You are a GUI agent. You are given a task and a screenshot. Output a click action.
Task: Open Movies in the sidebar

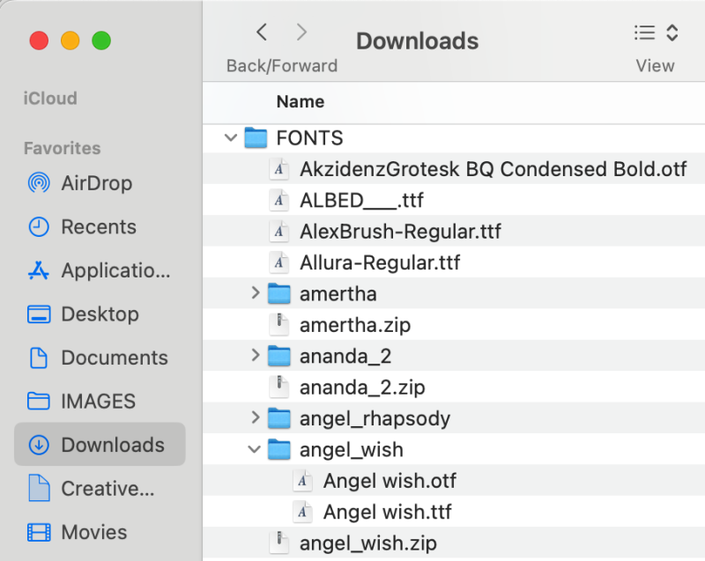pyautogui.click(x=93, y=532)
